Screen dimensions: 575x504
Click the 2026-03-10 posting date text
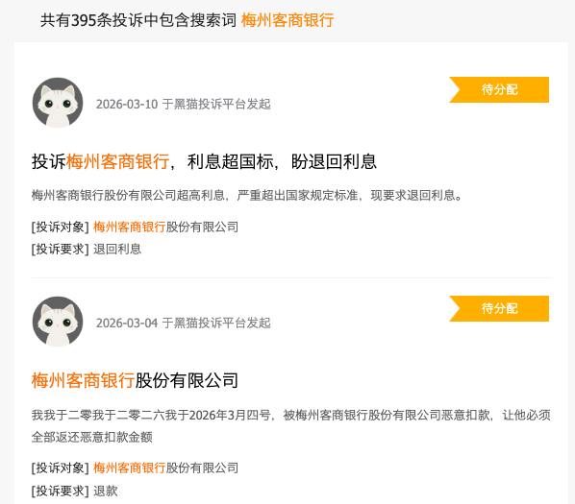coord(127,105)
